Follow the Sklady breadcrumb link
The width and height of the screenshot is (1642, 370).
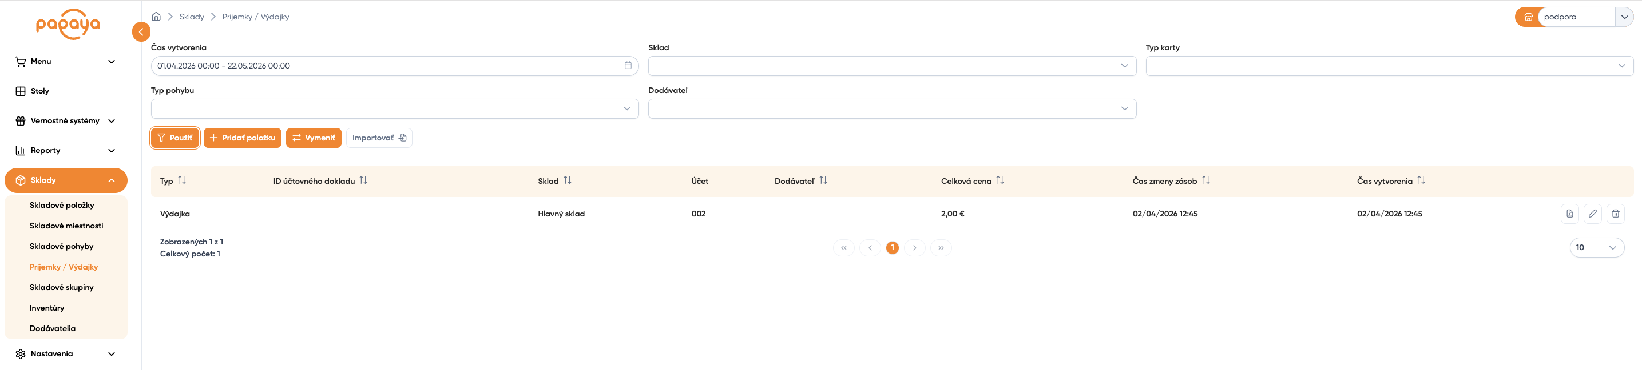pyautogui.click(x=192, y=17)
